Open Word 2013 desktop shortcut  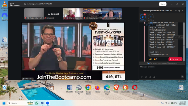[70, 89]
